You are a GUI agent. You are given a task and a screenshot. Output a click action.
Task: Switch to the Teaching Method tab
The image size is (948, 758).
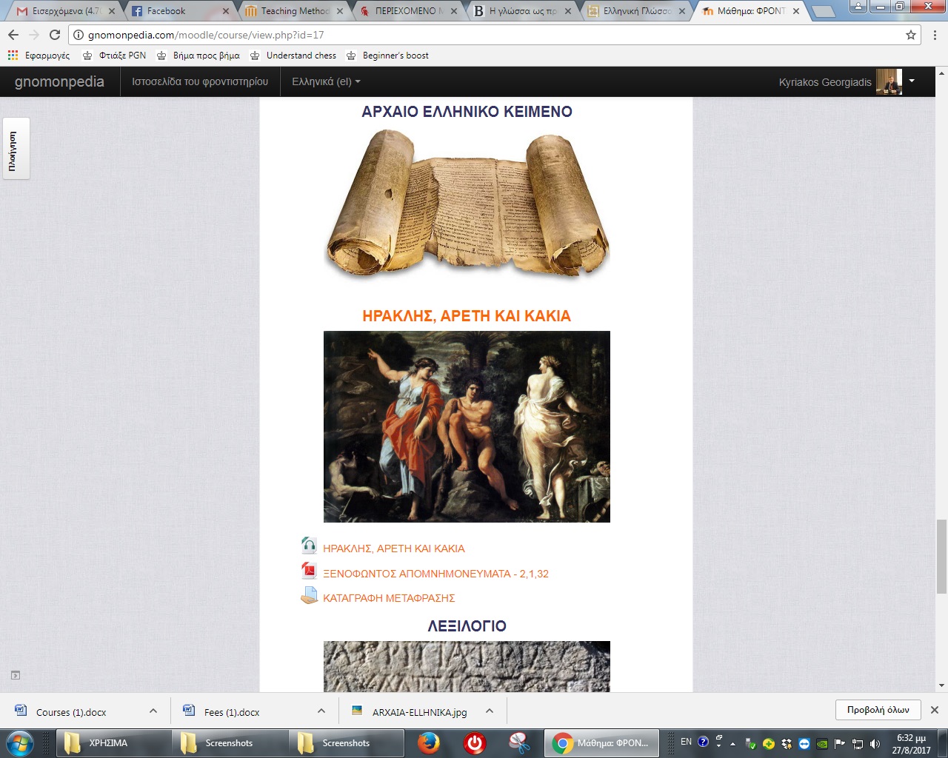tap(294, 11)
